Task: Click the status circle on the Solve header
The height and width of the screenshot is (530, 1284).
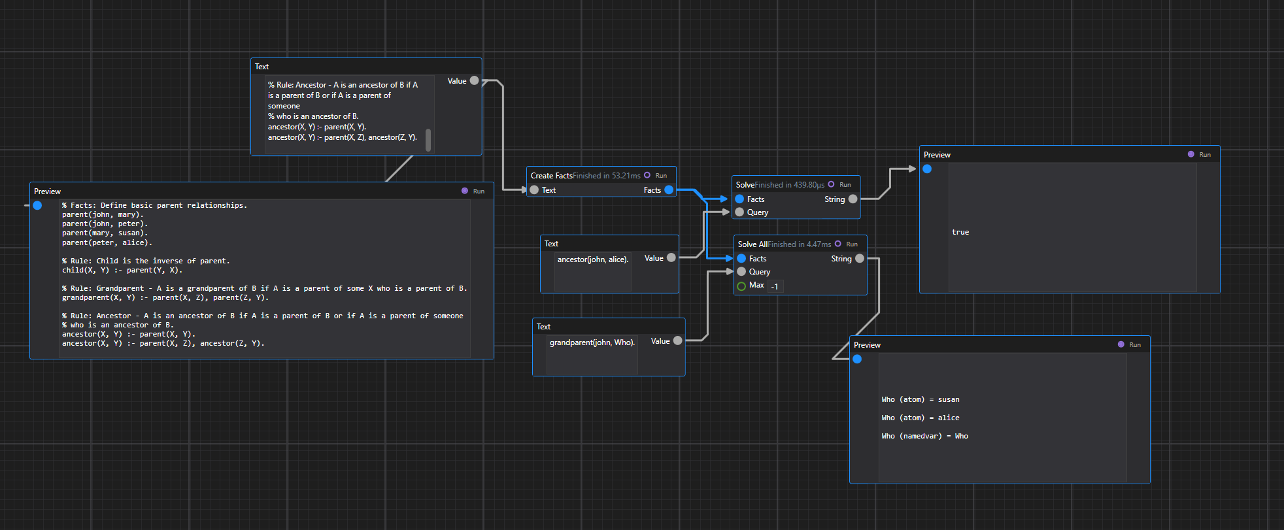Action: [x=831, y=184]
